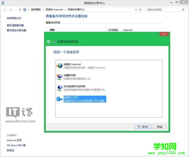Open the window system menu icon in title bar
The height and width of the screenshot is (157, 189).
click(3, 3)
